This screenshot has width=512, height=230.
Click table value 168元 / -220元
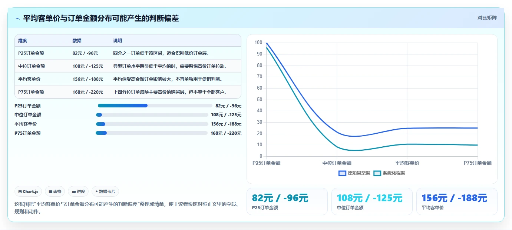(88, 92)
